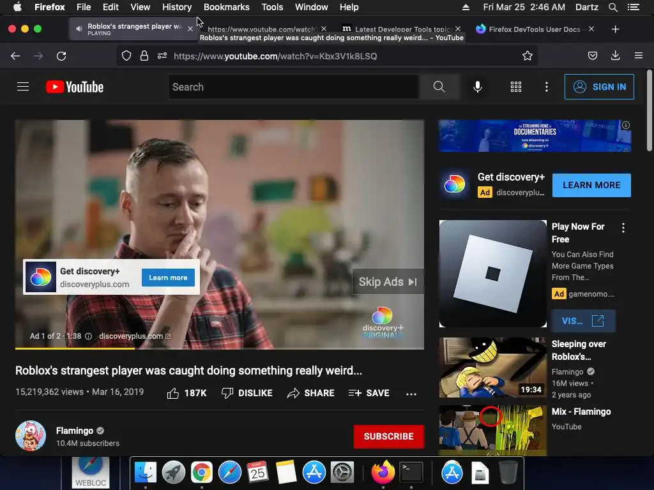Open more actions ellipsis under video
This screenshot has height=490, width=654.
pyautogui.click(x=411, y=394)
